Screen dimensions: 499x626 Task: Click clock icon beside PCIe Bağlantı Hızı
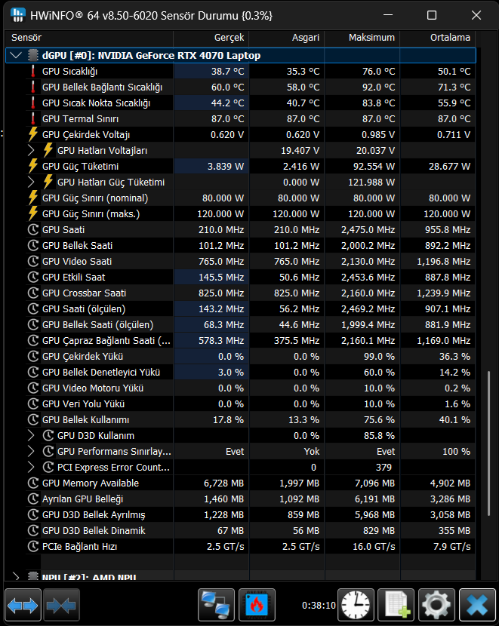(32, 547)
